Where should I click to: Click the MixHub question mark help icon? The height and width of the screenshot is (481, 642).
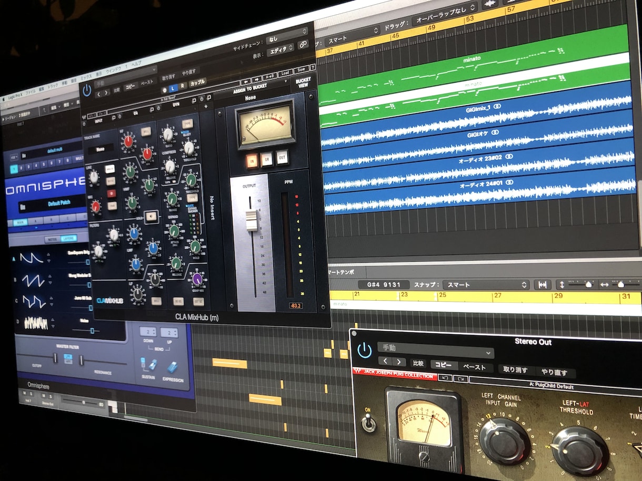pos(313,67)
